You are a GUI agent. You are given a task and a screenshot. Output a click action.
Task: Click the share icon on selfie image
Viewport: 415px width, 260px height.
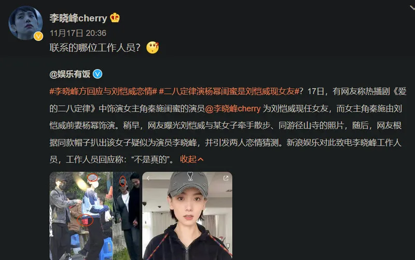coord(226,178)
